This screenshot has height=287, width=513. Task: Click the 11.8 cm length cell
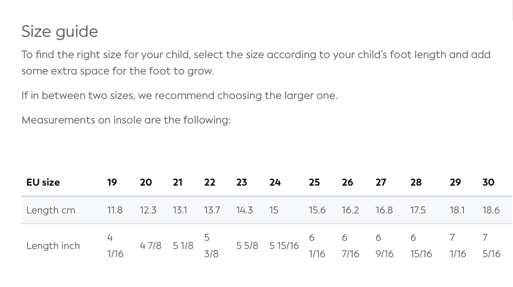(115, 210)
